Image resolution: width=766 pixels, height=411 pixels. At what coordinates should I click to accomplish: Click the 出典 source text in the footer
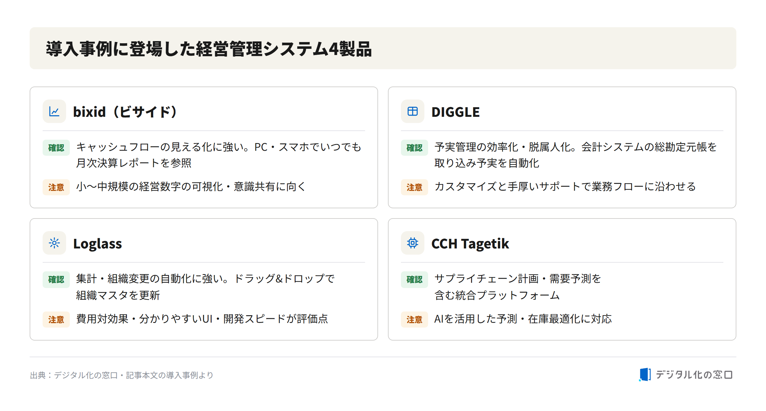click(x=122, y=375)
